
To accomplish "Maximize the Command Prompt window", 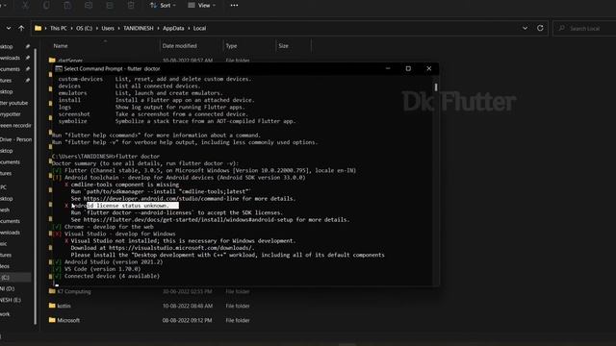I will 408,68.
